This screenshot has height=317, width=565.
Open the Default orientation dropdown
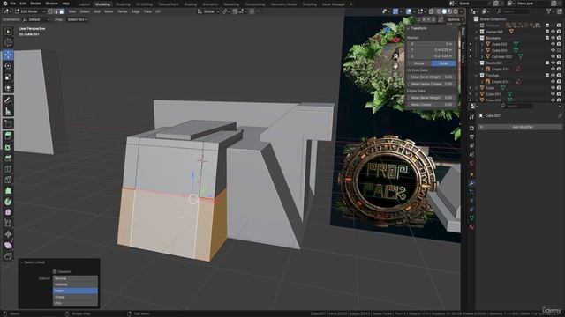(x=36, y=19)
